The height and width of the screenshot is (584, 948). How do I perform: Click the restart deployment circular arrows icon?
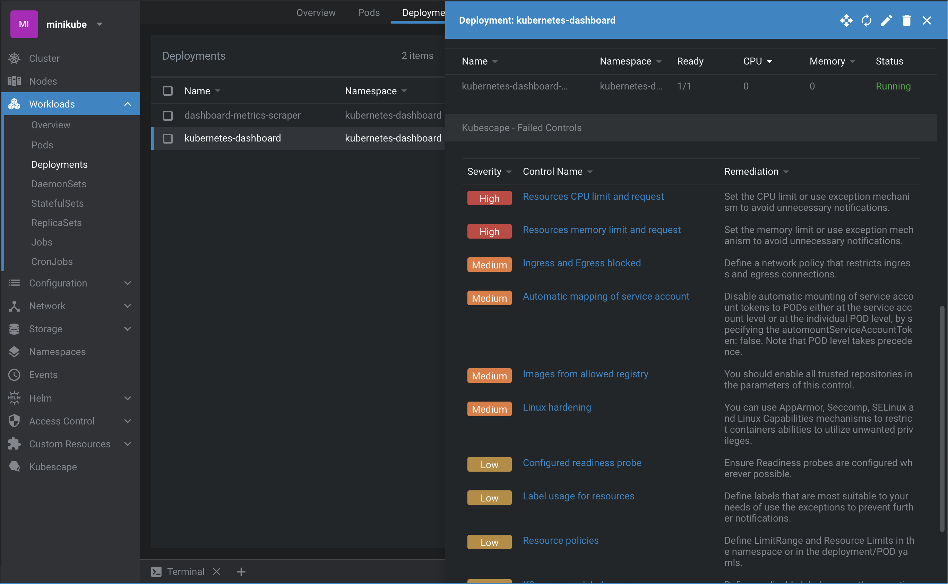(866, 20)
